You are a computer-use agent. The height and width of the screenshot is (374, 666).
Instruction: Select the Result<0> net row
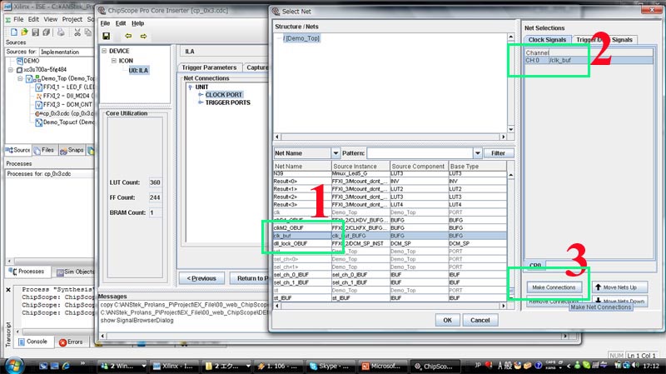pyautogui.click(x=390, y=181)
